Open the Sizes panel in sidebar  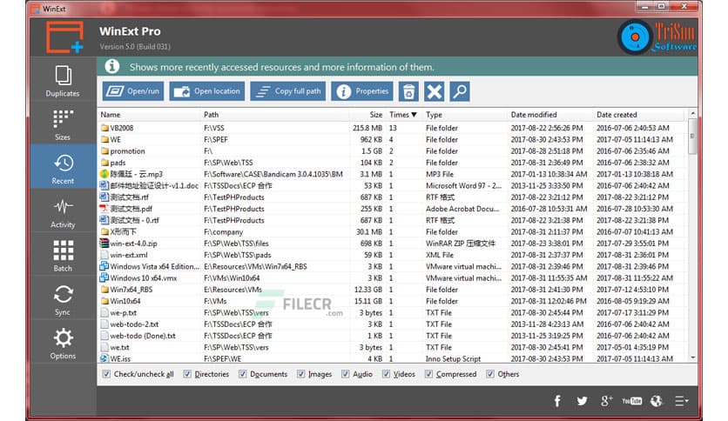tap(63, 124)
